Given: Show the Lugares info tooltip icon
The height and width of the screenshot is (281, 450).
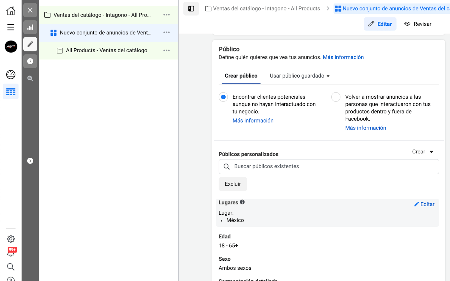Looking at the screenshot, I should tap(242, 202).
